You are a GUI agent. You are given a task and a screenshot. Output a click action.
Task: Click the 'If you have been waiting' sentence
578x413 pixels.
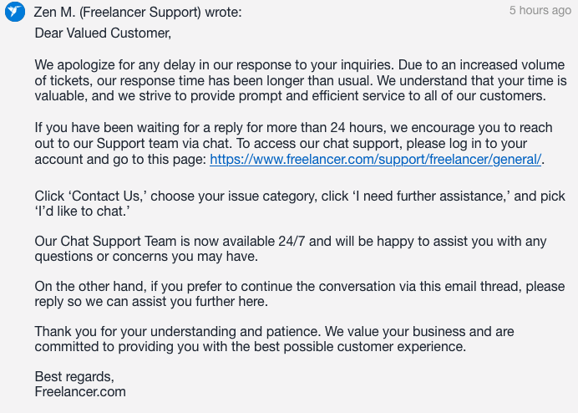pyautogui.click(x=293, y=143)
